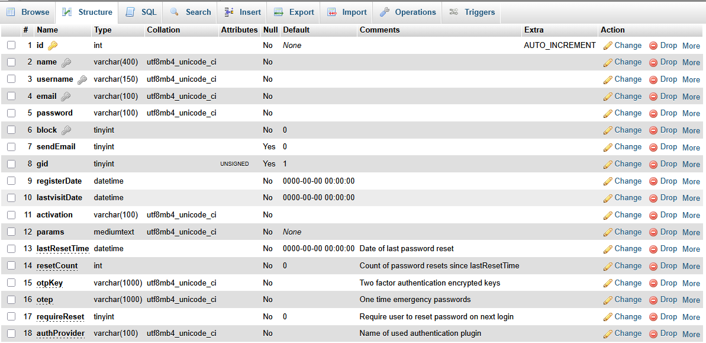Click the pencil Change icon for params row
Screen dimensions: 706x343
click(608, 232)
